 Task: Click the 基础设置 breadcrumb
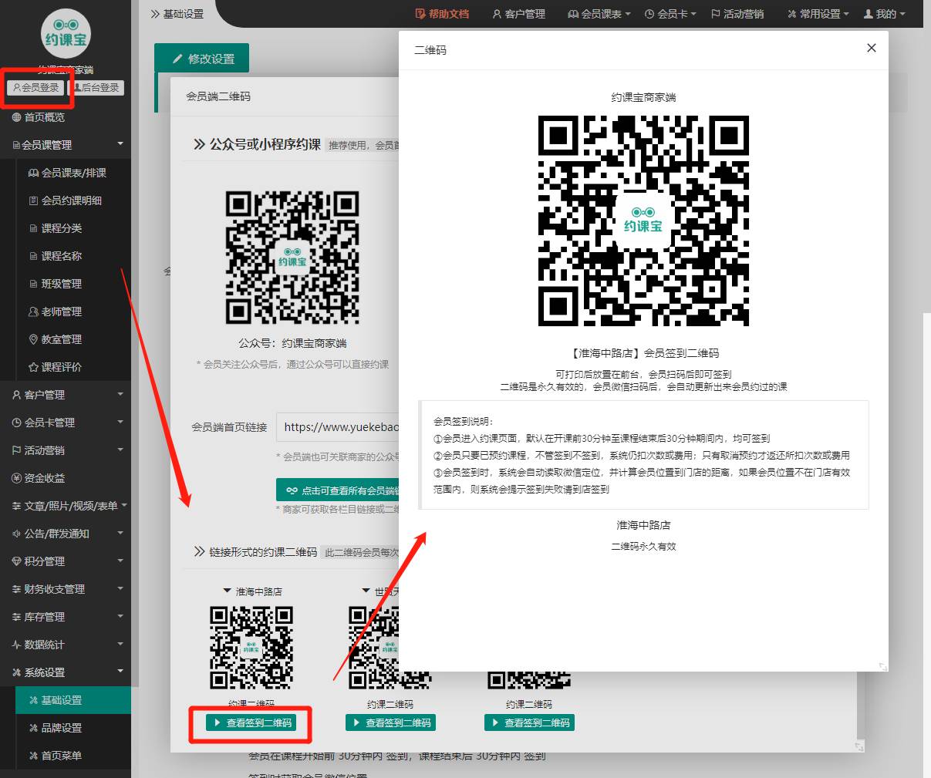tap(177, 14)
